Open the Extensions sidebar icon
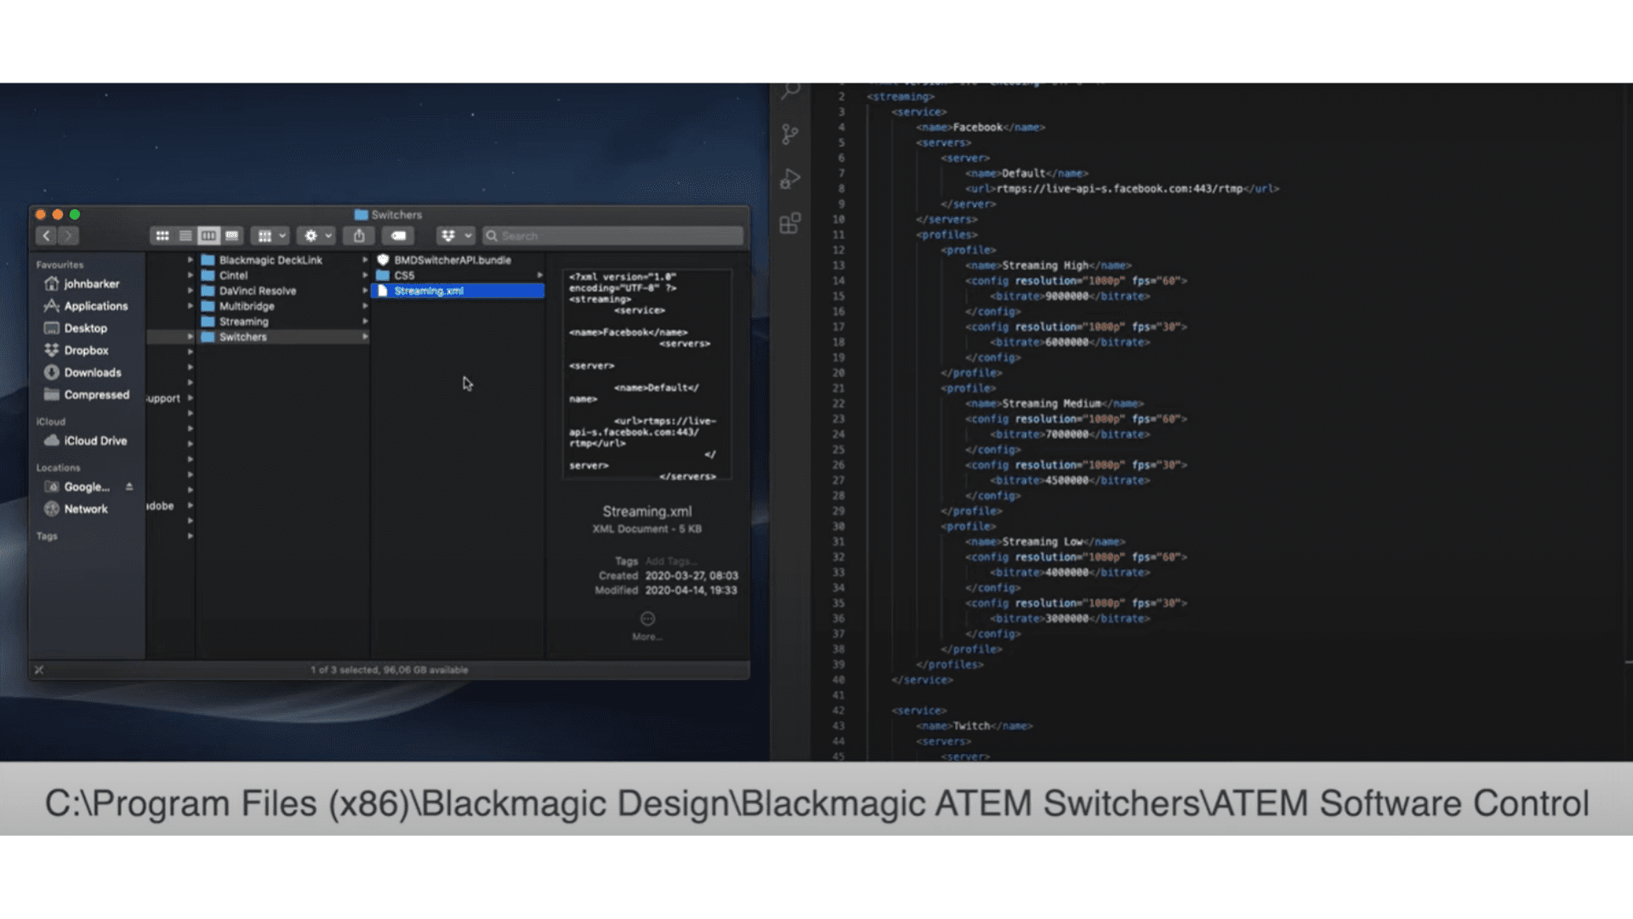Image resolution: width=1633 pixels, height=919 pixels. (790, 224)
